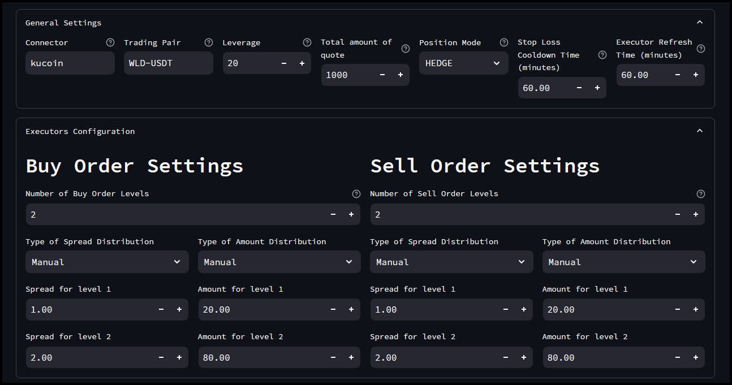The image size is (732, 385).
Task: Open help icon for Number of Sell Order Levels
Action: [700, 193]
